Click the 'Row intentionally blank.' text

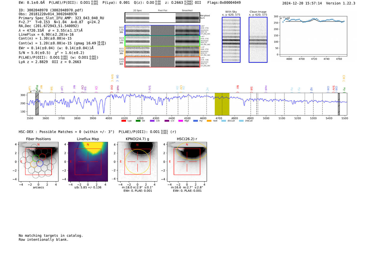point(44,240)
